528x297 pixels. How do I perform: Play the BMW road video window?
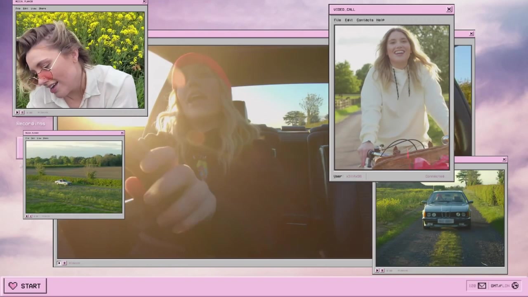[377, 271]
